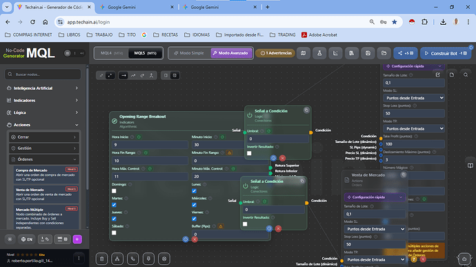The height and width of the screenshot is (267, 476).
Task: Click the save diskette icon in toolbar
Action: (x=368, y=53)
